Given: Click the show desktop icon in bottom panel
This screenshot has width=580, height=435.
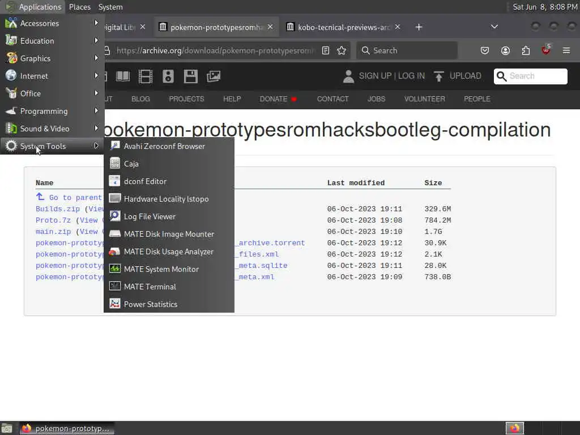Looking at the screenshot, I should tap(7, 428).
